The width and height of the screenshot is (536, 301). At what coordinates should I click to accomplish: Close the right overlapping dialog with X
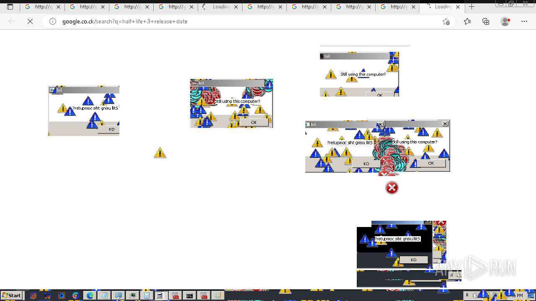point(445,123)
